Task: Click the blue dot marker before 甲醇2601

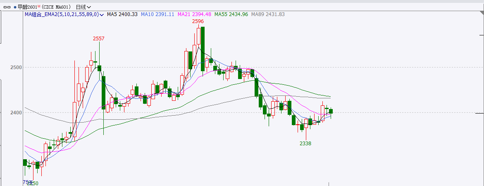Action: click(15, 7)
